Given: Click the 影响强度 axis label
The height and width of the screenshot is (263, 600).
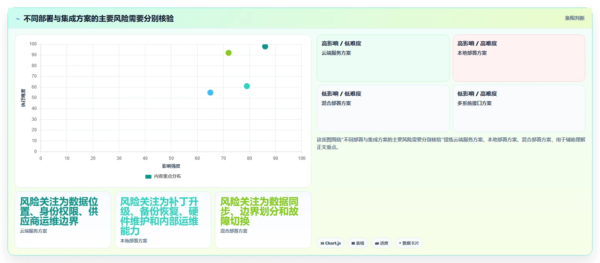Looking at the screenshot, I should click(171, 166).
